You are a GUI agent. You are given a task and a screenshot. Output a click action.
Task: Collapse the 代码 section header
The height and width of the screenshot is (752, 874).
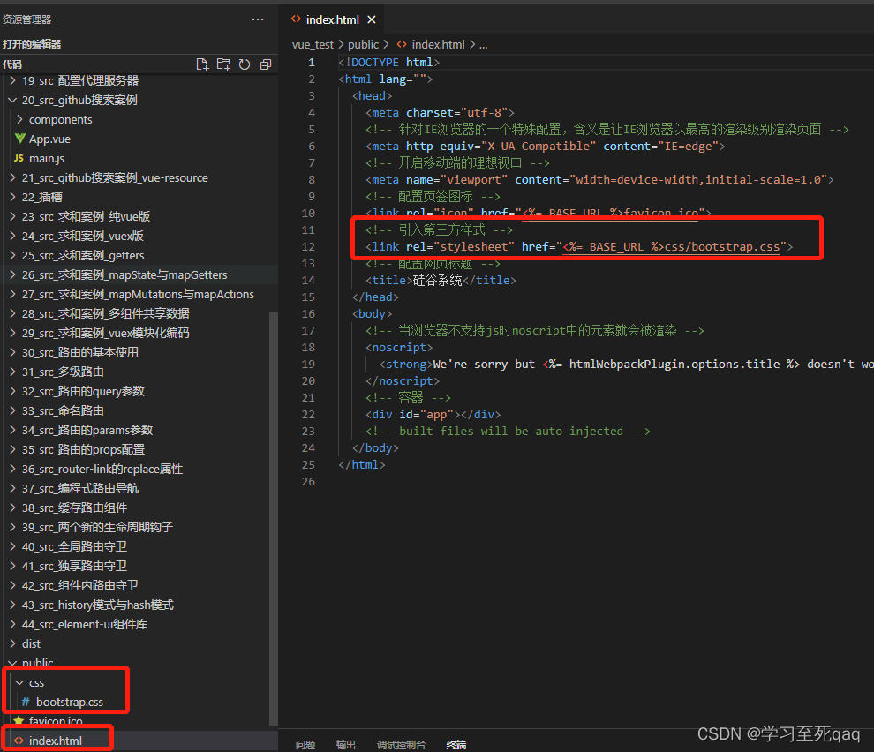[x=12, y=64]
